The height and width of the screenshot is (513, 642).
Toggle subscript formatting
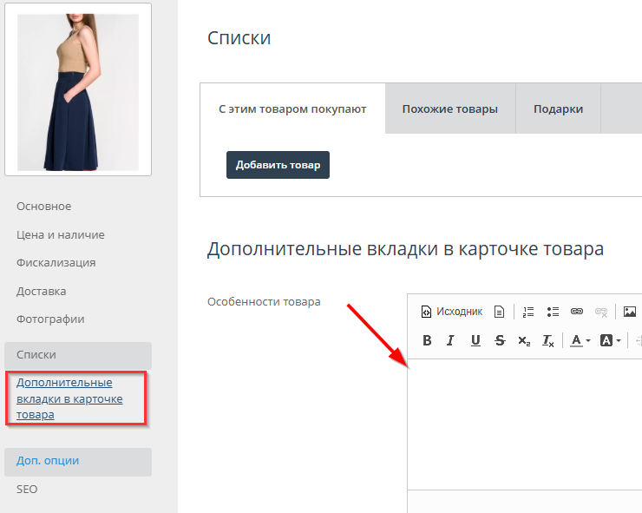[x=524, y=341]
